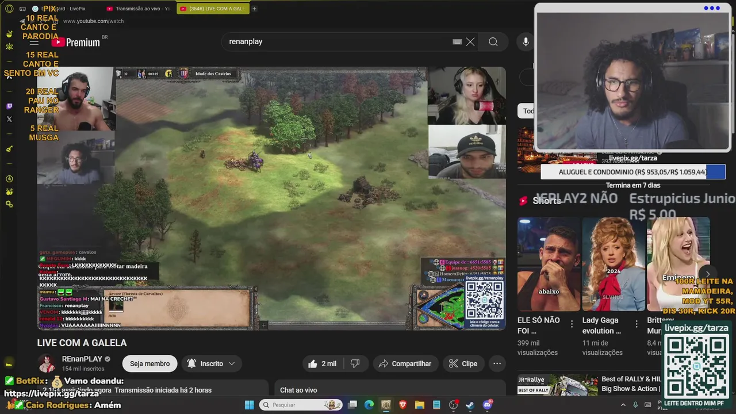
Task: Open more actions ellipsis under video
Action: [x=497, y=363]
